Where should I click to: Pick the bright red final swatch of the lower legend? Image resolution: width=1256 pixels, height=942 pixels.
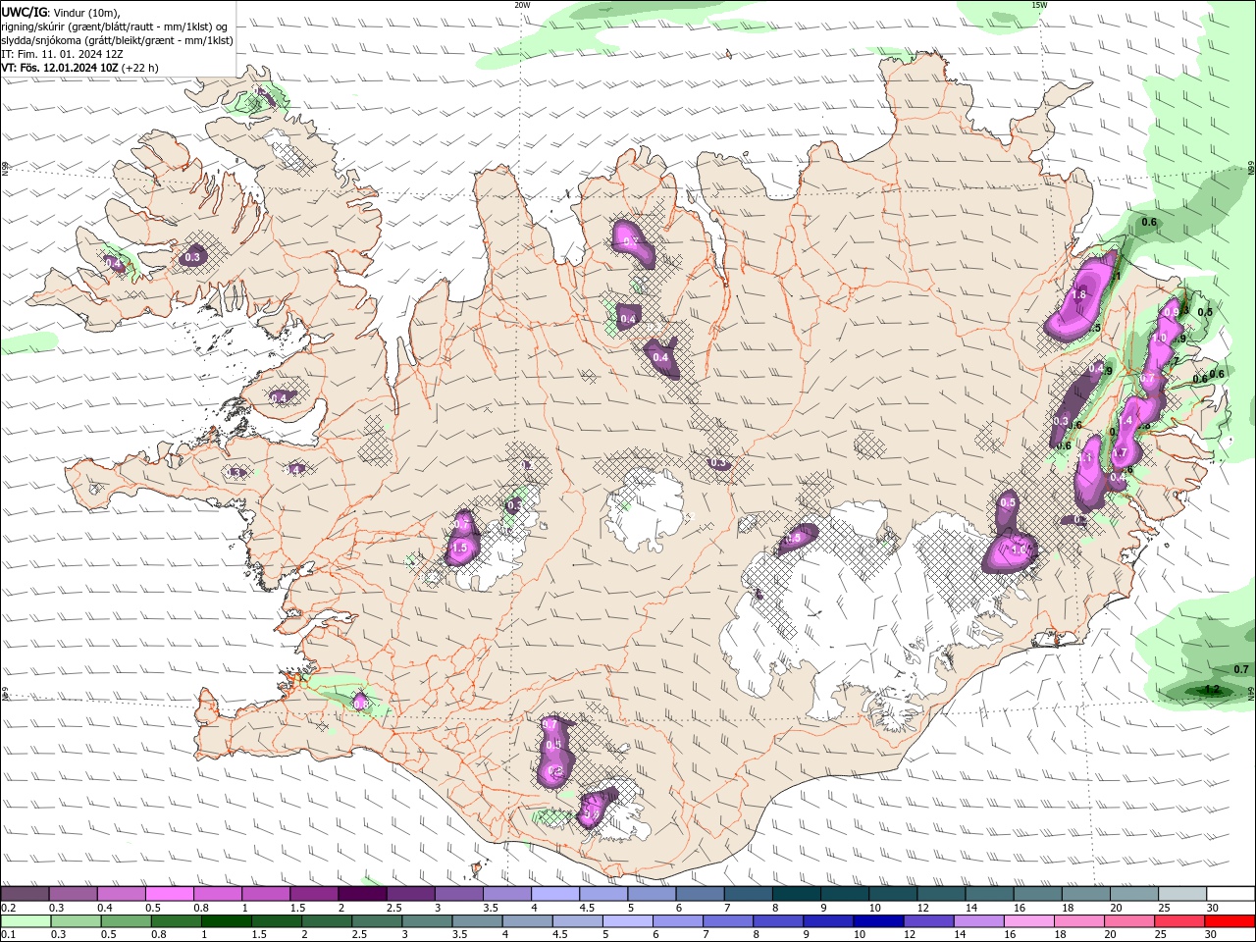point(1230,921)
